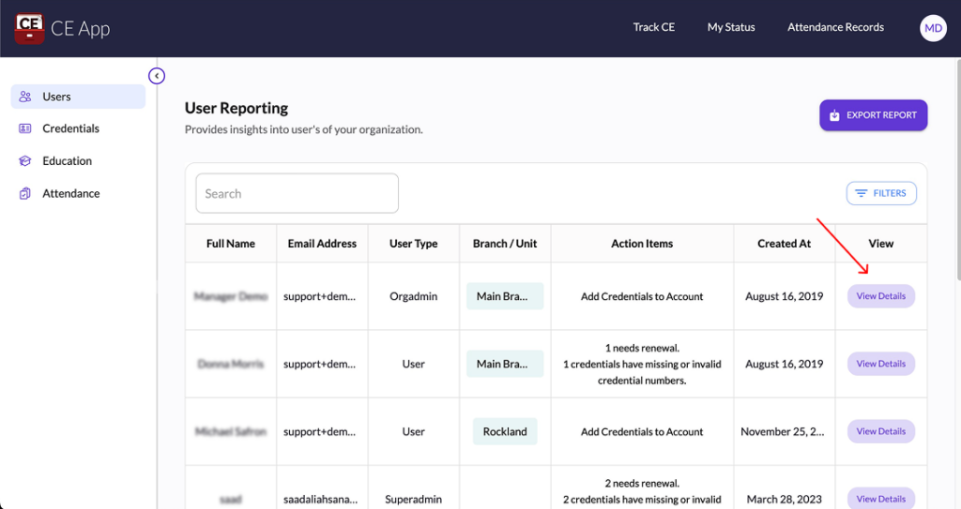View details for the August 16 User row
The width and height of the screenshot is (961, 509).
880,364
